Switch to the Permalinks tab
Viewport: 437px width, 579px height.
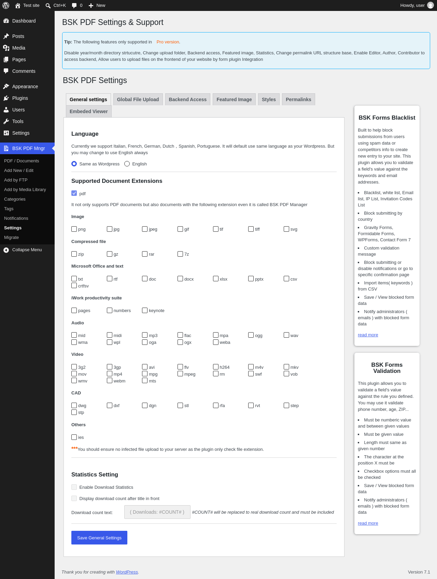click(x=298, y=99)
